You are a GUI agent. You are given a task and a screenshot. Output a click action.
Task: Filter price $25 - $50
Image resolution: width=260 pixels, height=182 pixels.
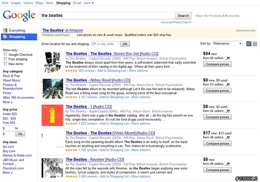9,118
